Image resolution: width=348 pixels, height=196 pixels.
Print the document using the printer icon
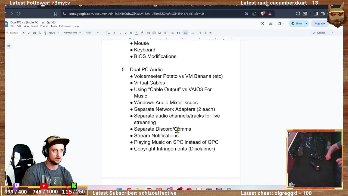pyautogui.click(x=35, y=33)
